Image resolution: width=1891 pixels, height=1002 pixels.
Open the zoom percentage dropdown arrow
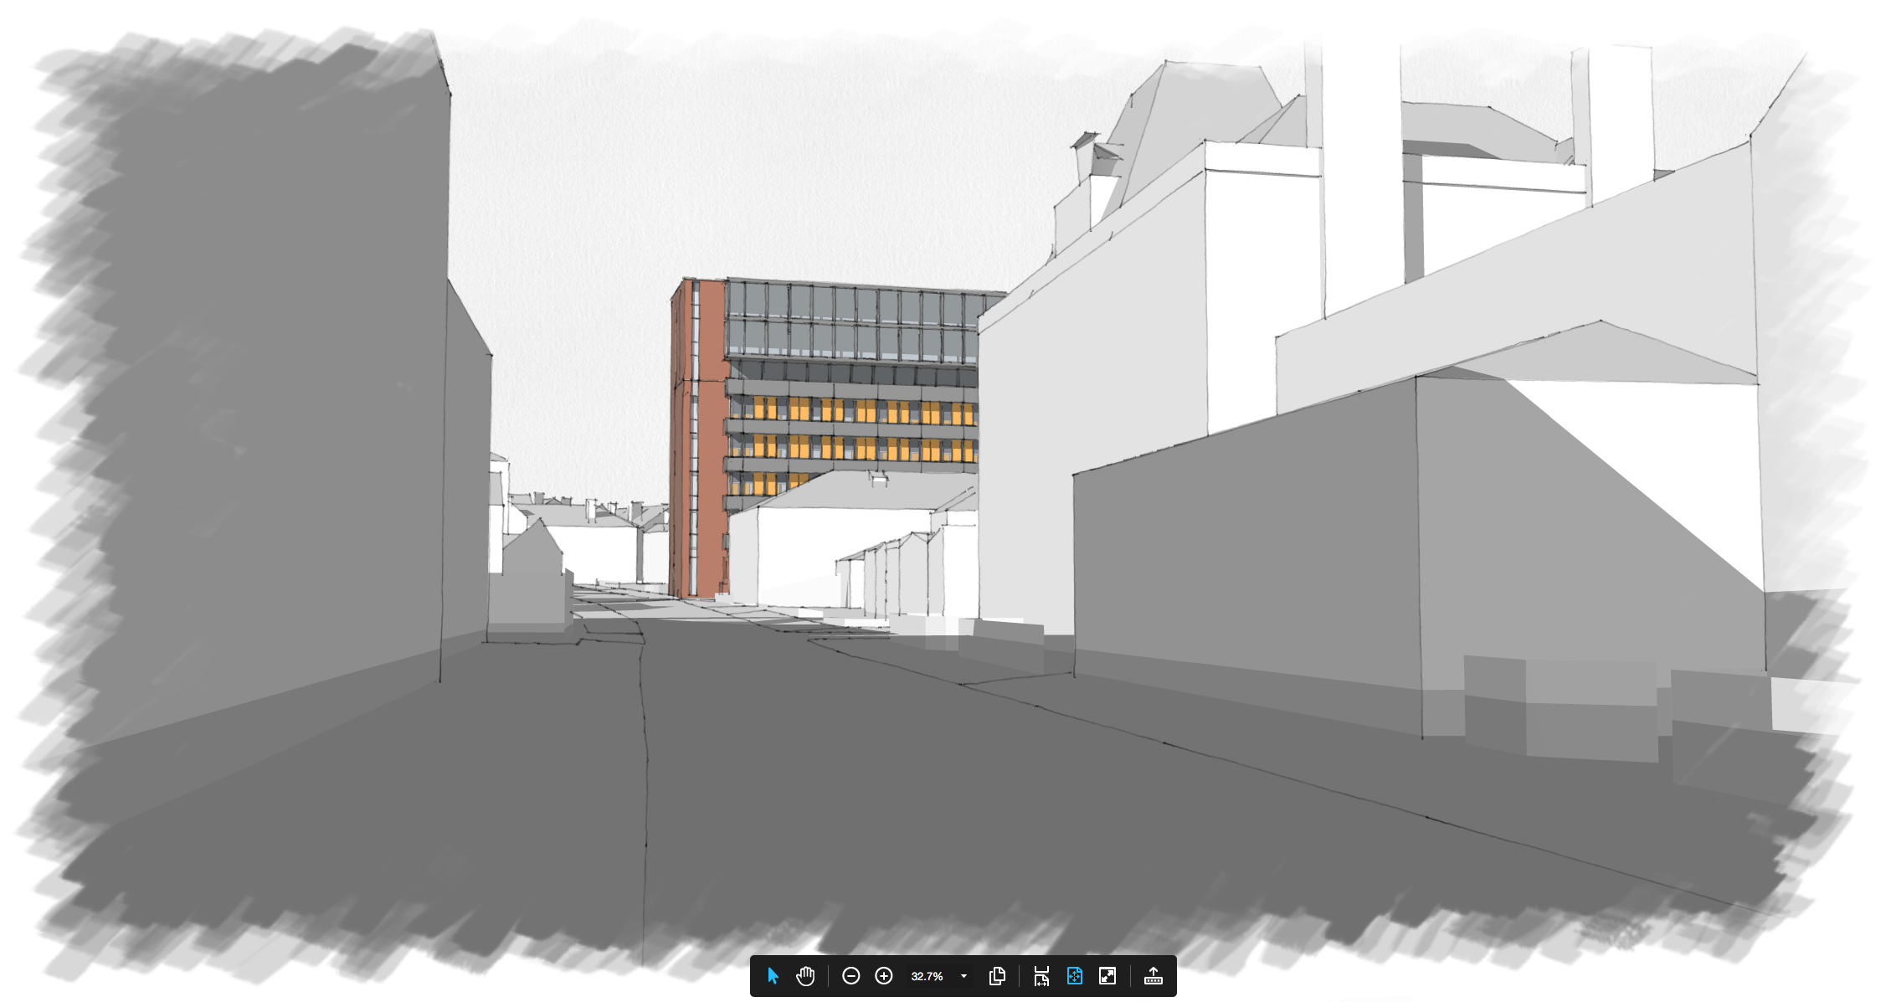click(x=963, y=976)
